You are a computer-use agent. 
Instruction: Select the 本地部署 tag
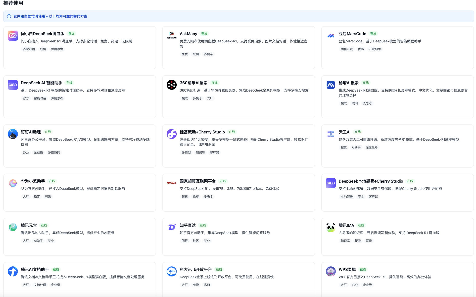coord(347,197)
